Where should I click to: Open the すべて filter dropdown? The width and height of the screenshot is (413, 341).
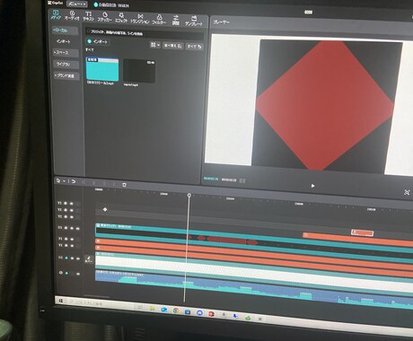[x=195, y=47]
